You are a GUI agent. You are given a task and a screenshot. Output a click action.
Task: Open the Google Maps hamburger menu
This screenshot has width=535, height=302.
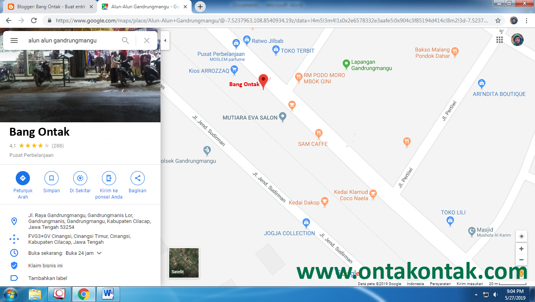pos(14,41)
